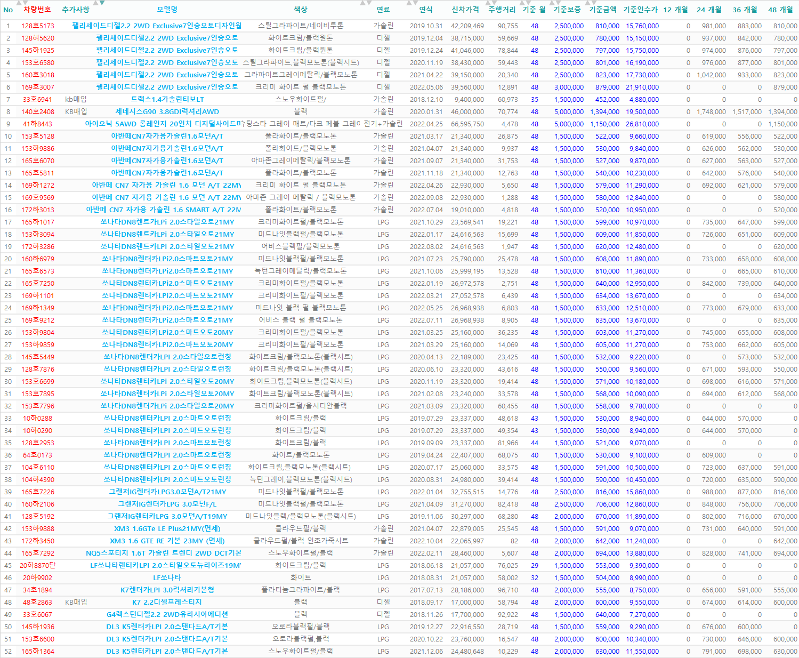Open the 아반떼 CN7 1.6 SMART A/T link
Image resolution: width=799 pixels, height=658 pixels.
point(164,210)
